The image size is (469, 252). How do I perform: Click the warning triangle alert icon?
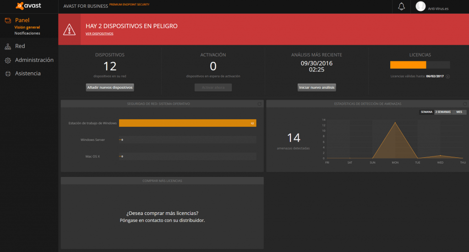tap(70, 30)
